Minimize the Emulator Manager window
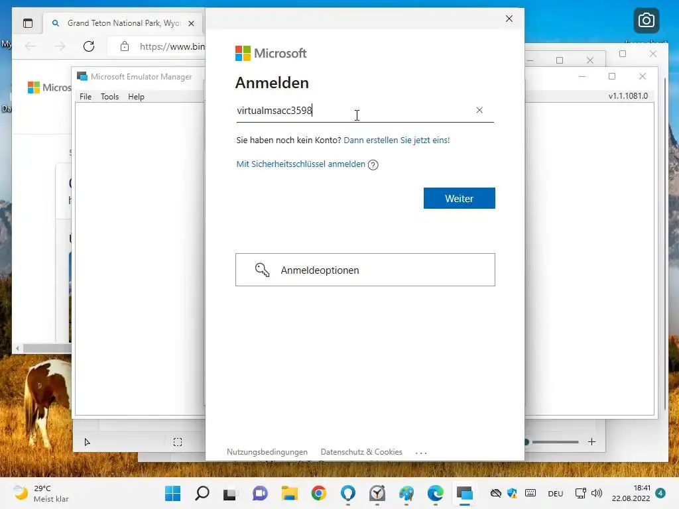Image resolution: width=679 pixels, height=509 pixels. (582, 76)
